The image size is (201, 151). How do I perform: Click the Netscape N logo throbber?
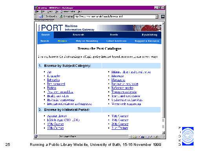click(x=163, y=17)
